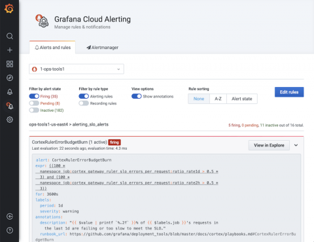Open the Dashboards grid icon
The height and width of the screenshot is (242, 314).
click(x=10, y=64)
